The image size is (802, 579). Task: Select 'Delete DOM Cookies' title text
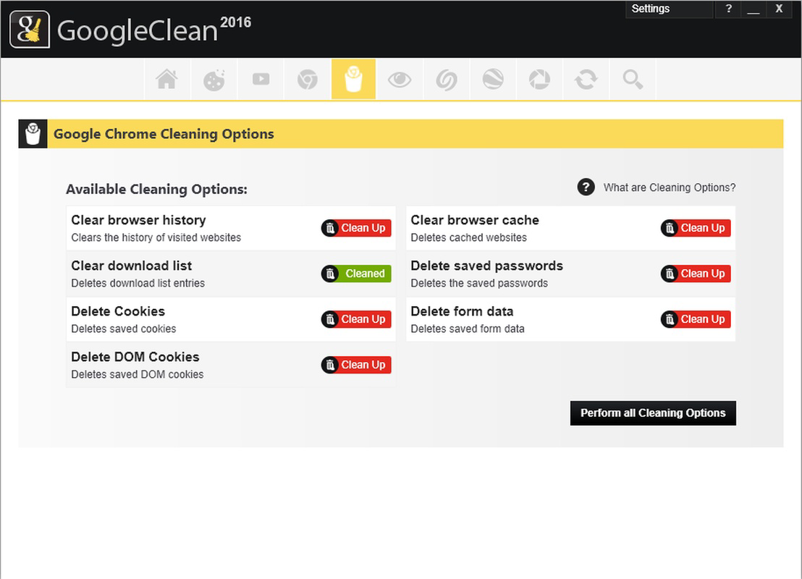tap(135, 357)
